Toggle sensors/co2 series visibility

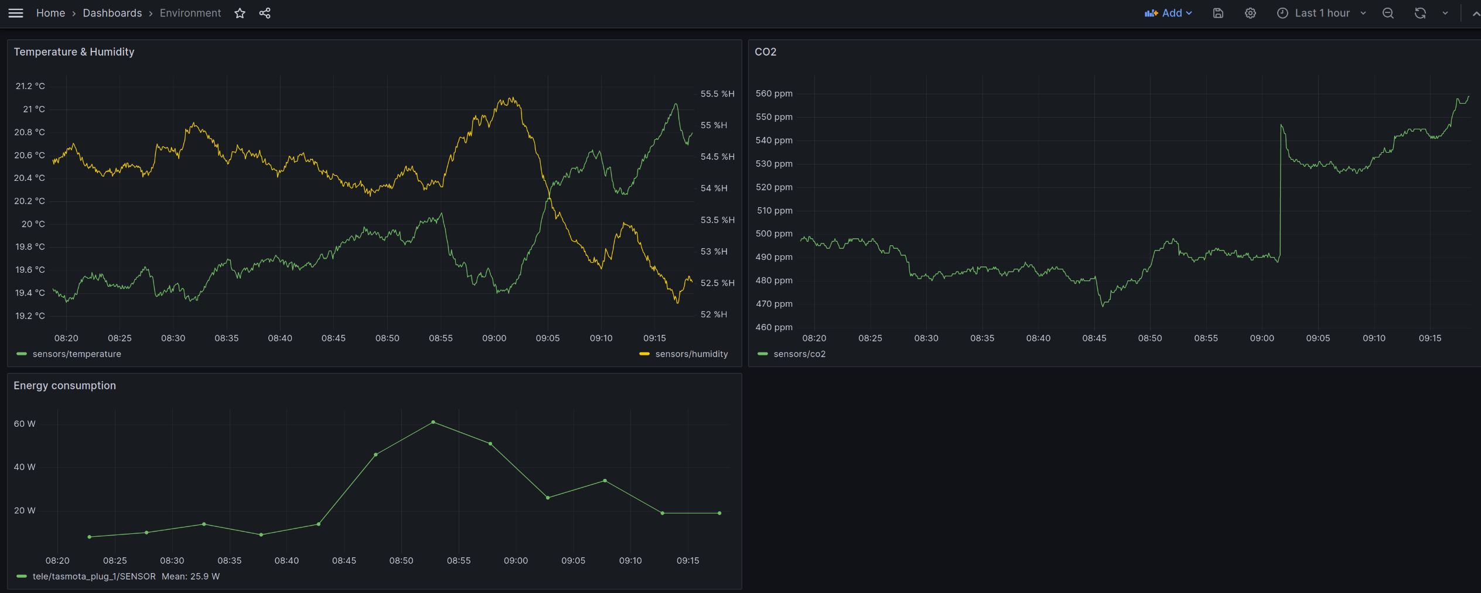[x=799, y=354]
